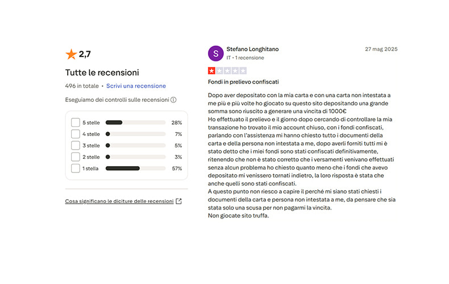Click the info icon beside review checks
The width and height of the screenshot is (449, 284).
(x=173, y=100)
